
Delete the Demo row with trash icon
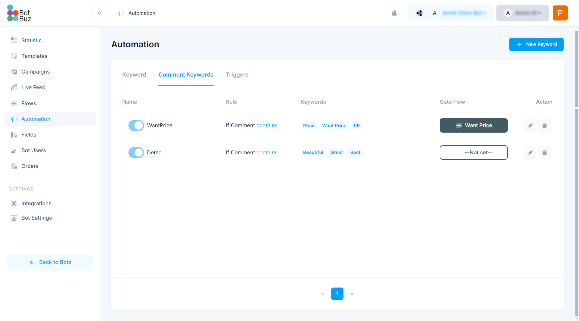coord(545,153)
